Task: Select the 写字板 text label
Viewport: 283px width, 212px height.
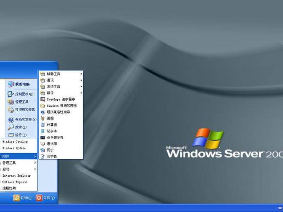Action: coord(52,157)
